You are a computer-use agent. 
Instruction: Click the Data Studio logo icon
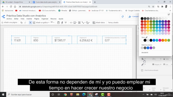point(3,17)
